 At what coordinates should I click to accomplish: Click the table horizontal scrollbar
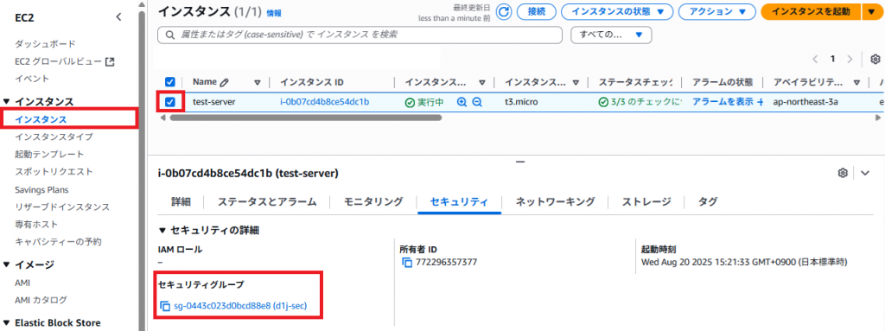click(x=305, y=118)
